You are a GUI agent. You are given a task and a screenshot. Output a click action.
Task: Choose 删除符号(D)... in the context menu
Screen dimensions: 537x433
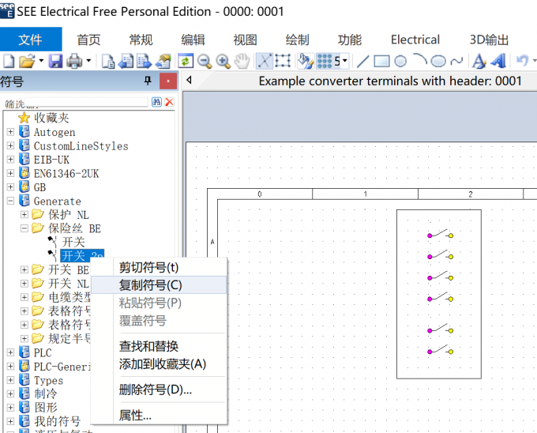click(x=159, y=390)
